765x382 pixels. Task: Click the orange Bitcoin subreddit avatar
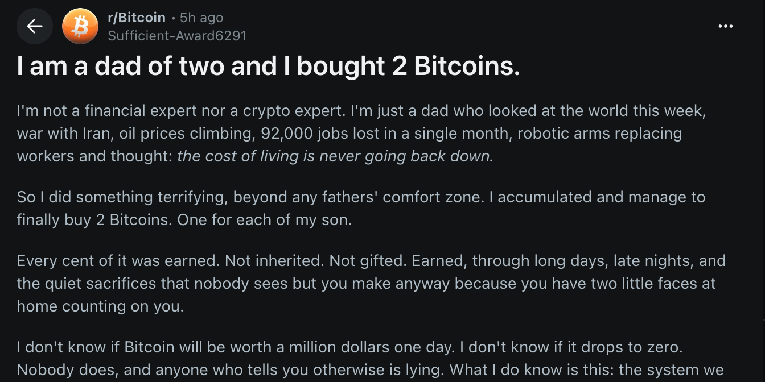coord(80,26)
